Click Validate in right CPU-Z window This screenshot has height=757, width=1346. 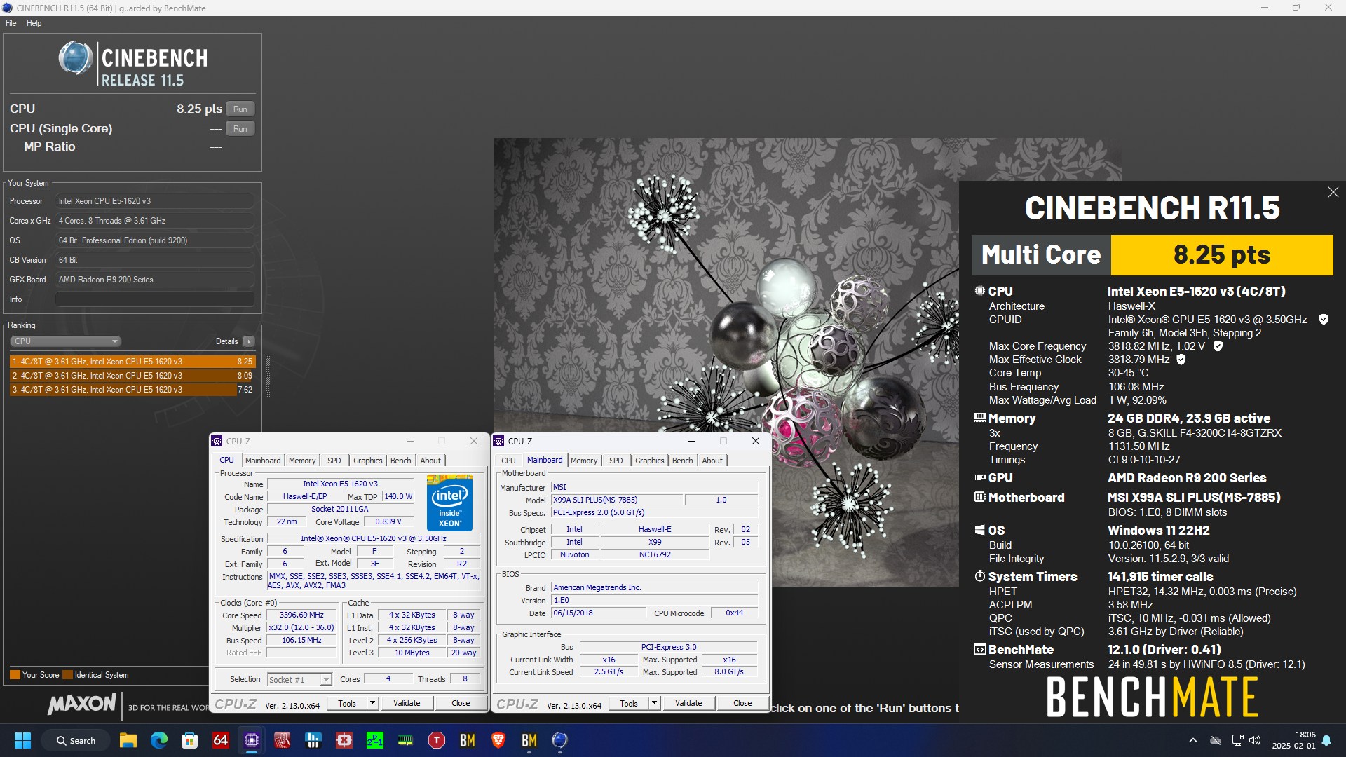(688, 703)
